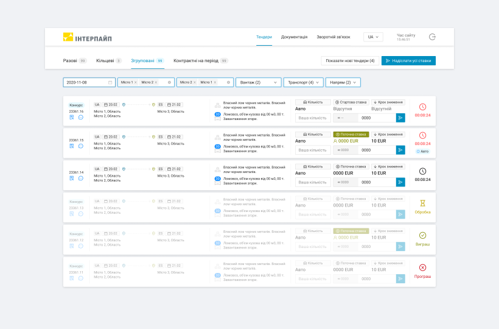Click the Надіслати усі ставки button
This screenshot has height=329, width=499.
(x=408, y=60)
